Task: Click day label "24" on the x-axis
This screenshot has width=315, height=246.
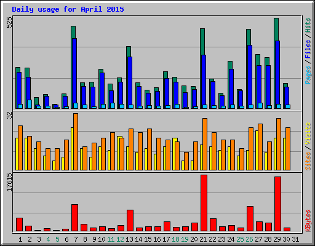Action: point(231,239)
